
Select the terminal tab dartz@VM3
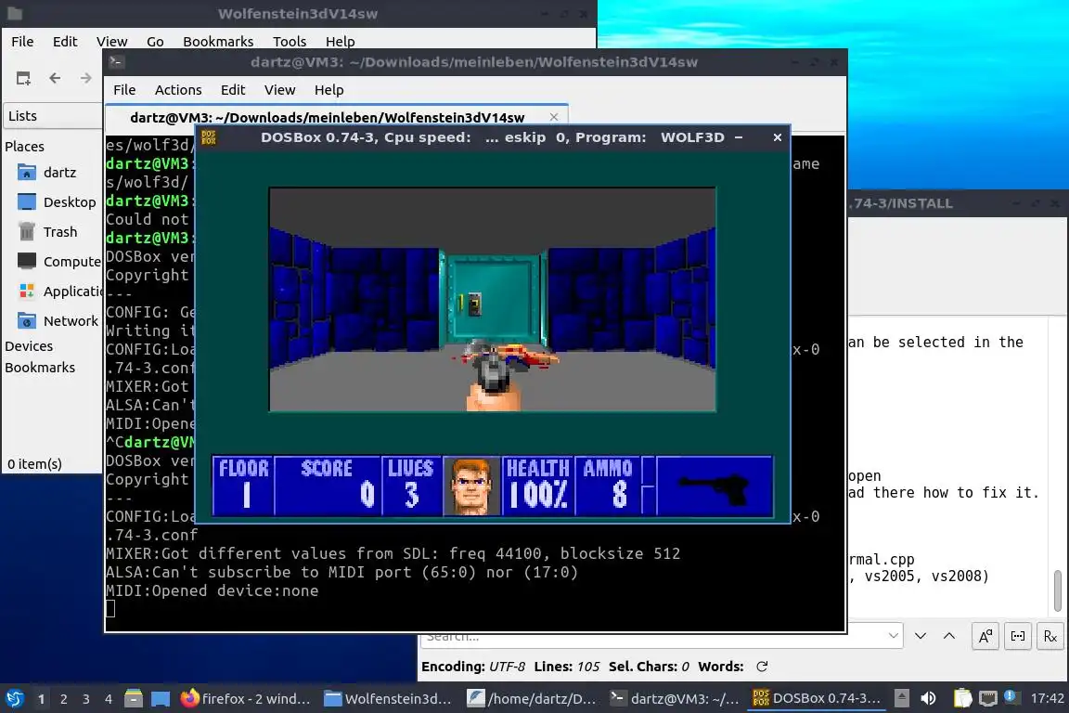click(x=328, y=117)
